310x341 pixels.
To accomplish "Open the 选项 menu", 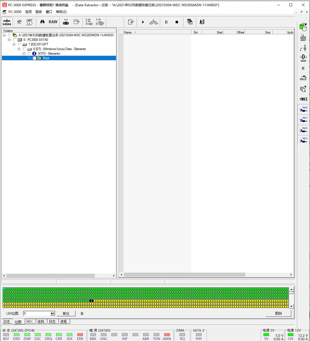I will (x=28, y=12).
